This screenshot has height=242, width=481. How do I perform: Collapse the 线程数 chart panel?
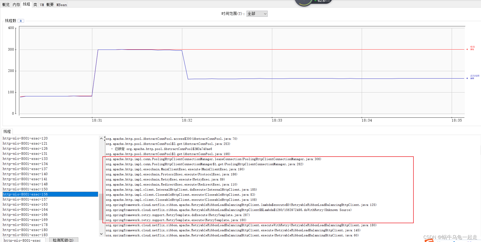tap(21, 21)
